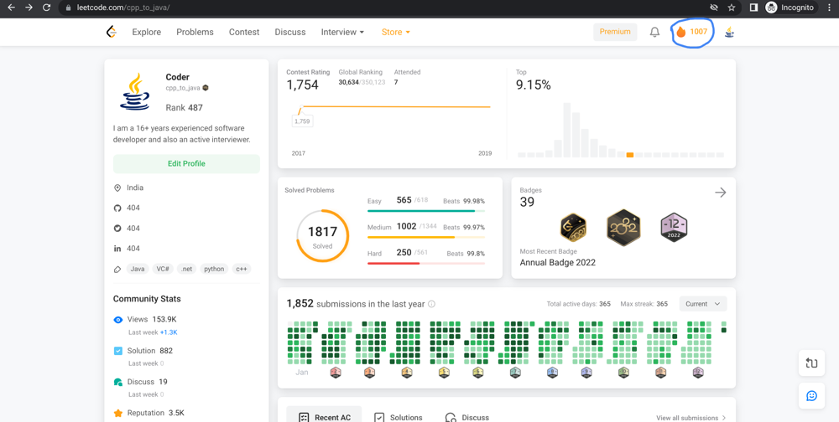This screenshot has height=422, width=839.
Task: Click the Edit Profile button
Action: click(x=186, y=163)
